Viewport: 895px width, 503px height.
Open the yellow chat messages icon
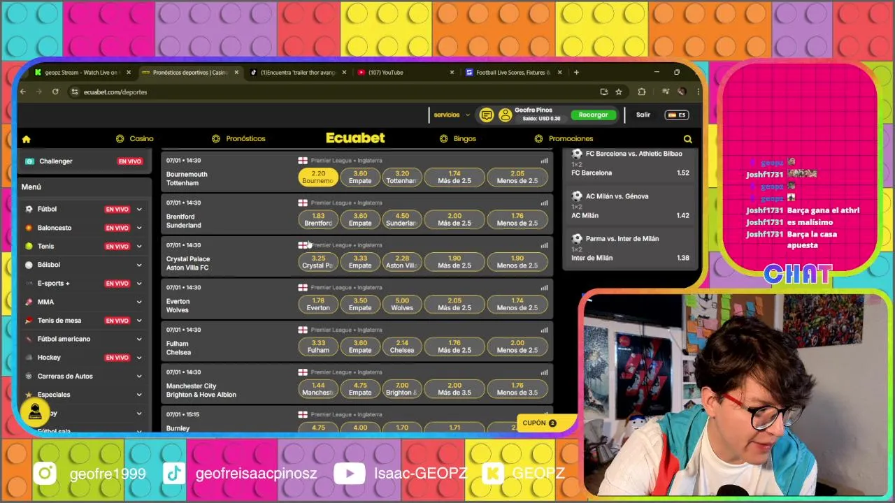pyautogui.click(x=487, y=115)
